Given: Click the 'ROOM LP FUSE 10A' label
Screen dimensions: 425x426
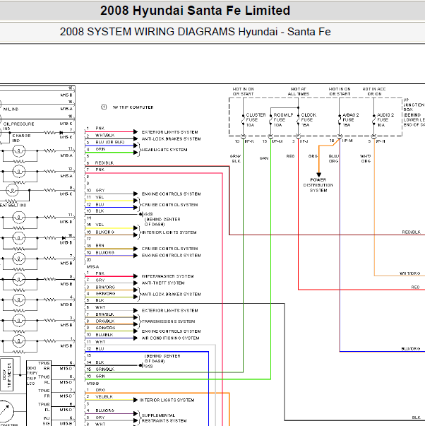Looking at the screenshot, I should pos(283,120).
